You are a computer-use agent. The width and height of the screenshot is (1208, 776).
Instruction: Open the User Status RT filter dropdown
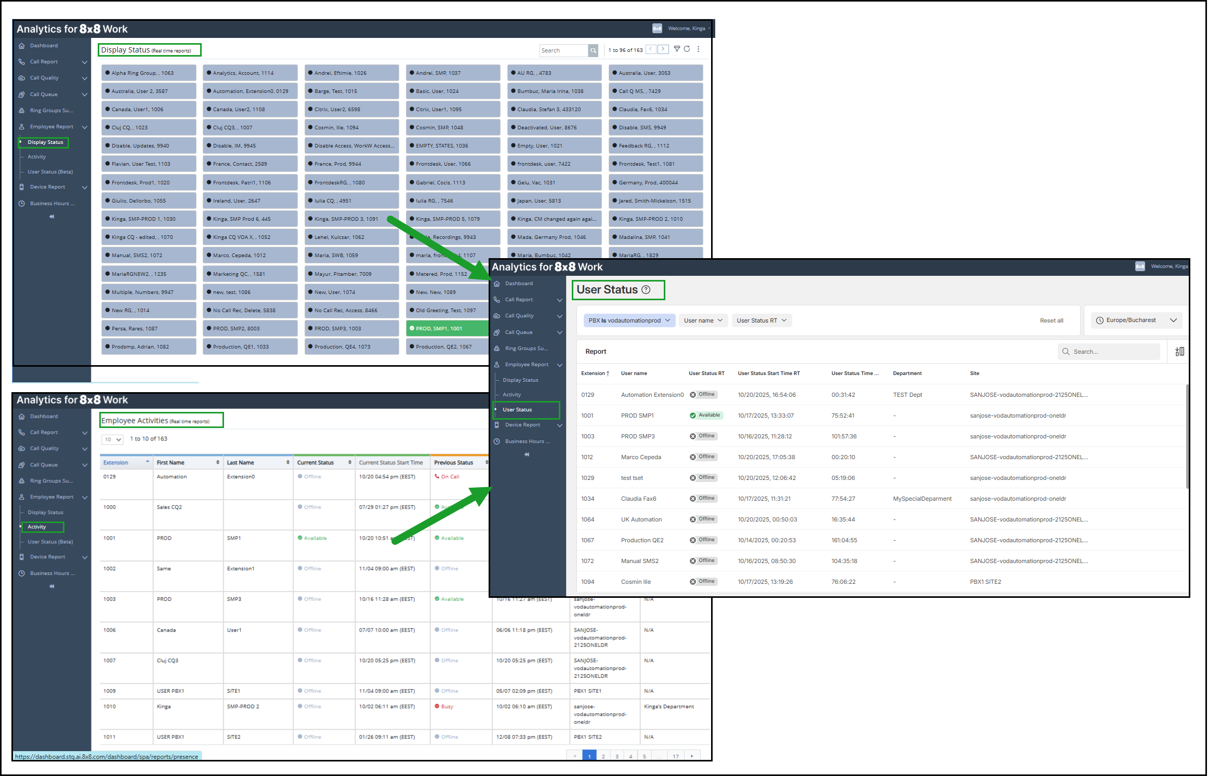(x=761, y=320)
